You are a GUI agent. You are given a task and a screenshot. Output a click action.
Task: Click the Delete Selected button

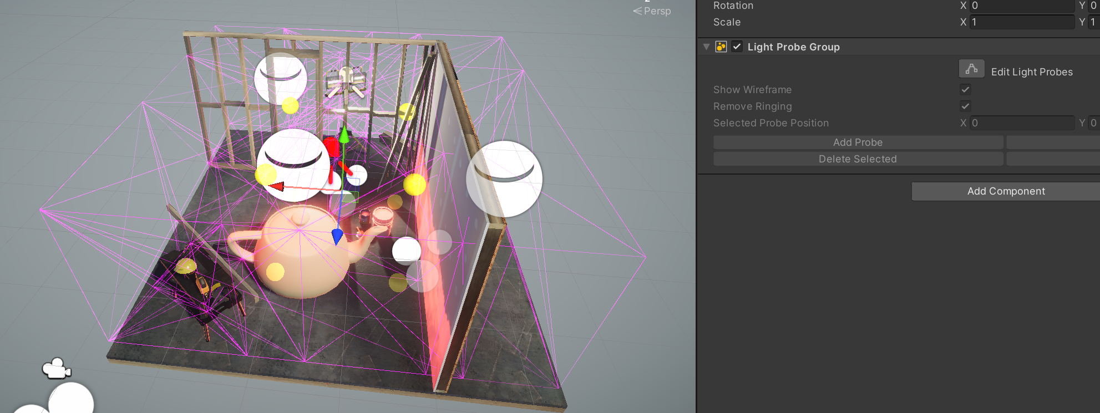(x=858, y=159)
